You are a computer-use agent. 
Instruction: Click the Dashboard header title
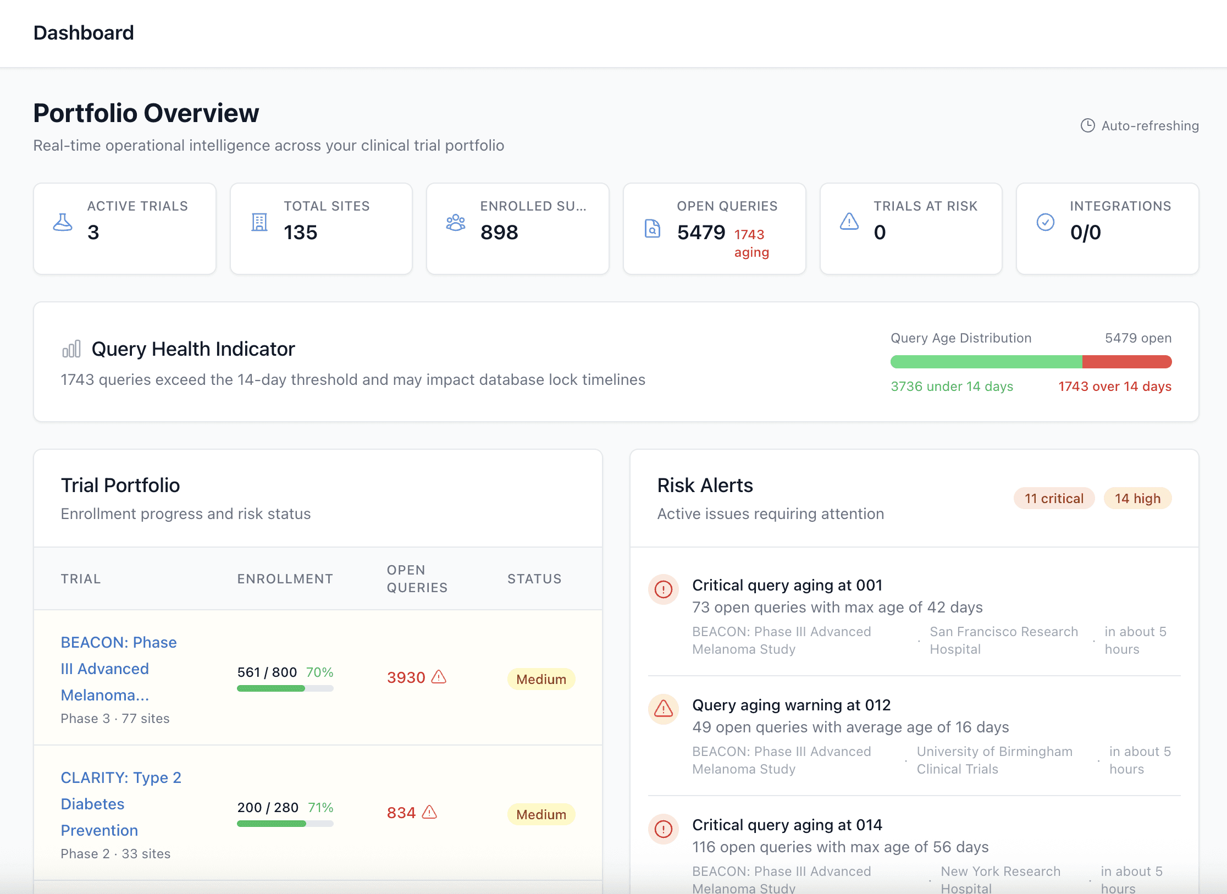84,33
